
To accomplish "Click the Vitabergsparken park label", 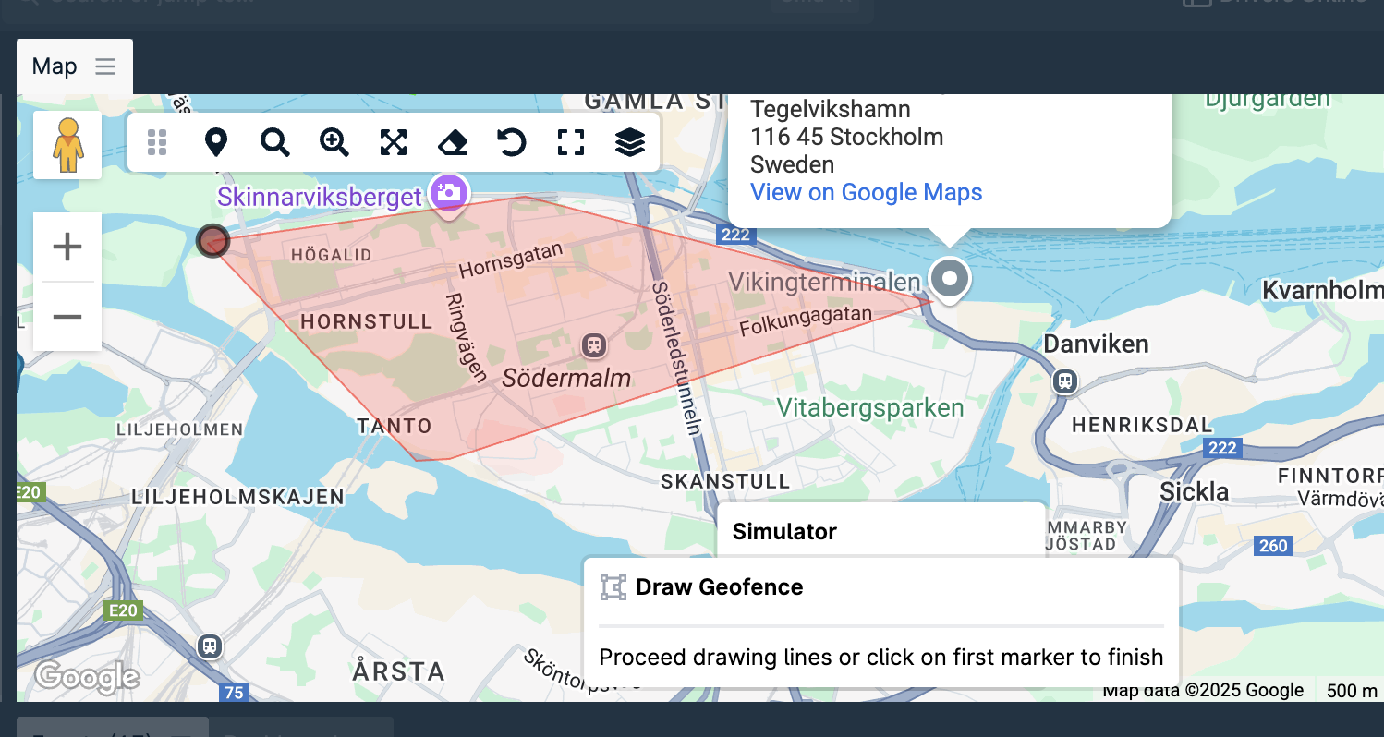I will pos(870,407).
